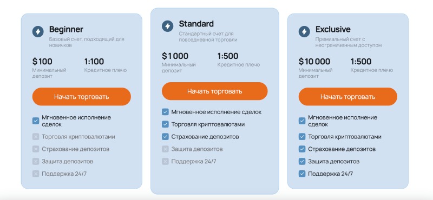Click Начать торговать in the Exclusive plan

pos(347,97)
